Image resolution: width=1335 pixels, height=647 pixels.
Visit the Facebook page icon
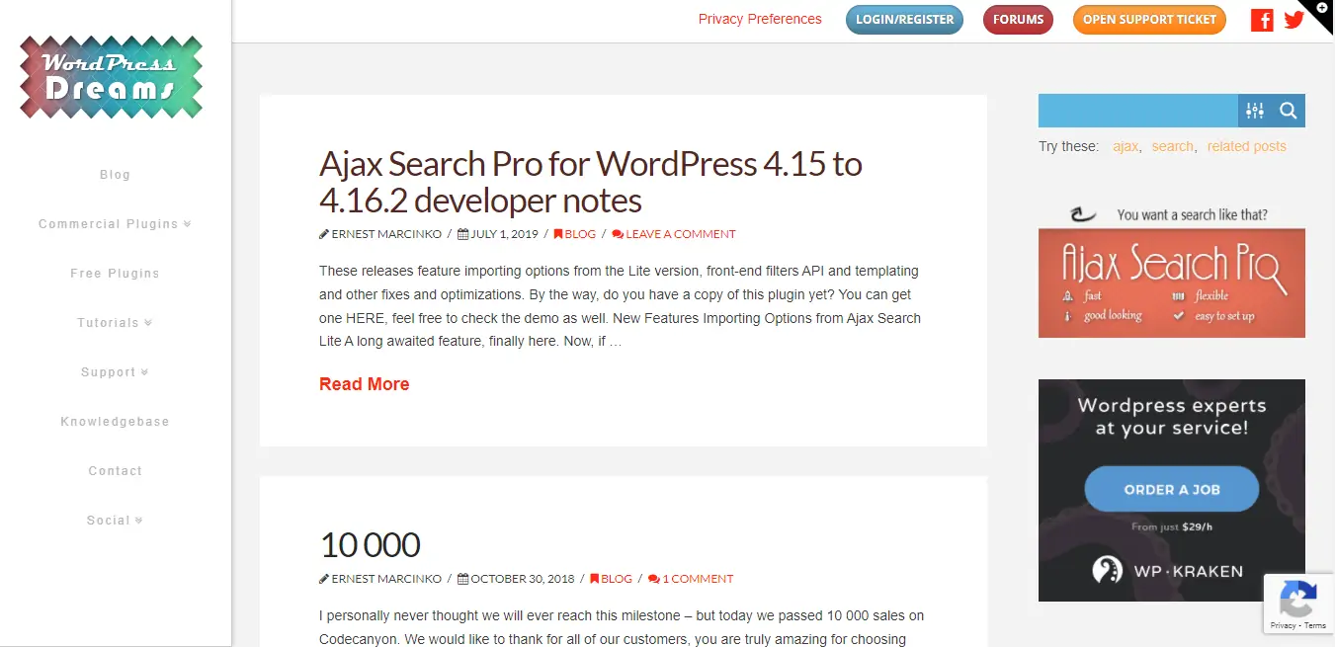pos(1262,20)
